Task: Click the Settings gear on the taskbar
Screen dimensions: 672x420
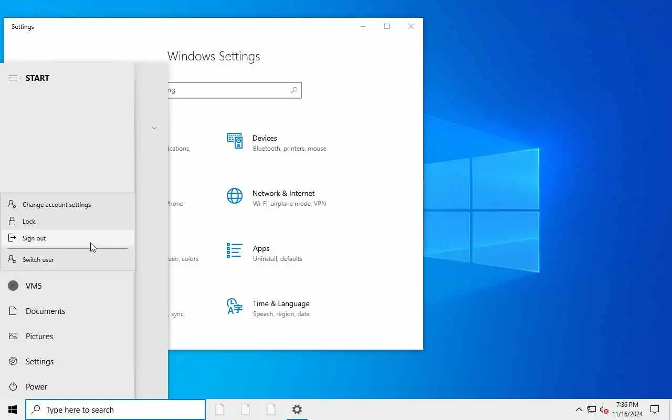Action: [297, 409]
